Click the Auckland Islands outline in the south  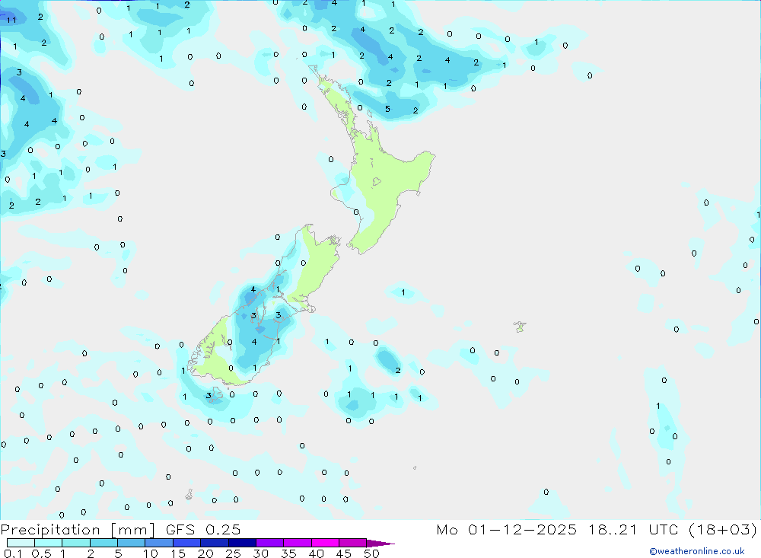[x=189, y=494]
